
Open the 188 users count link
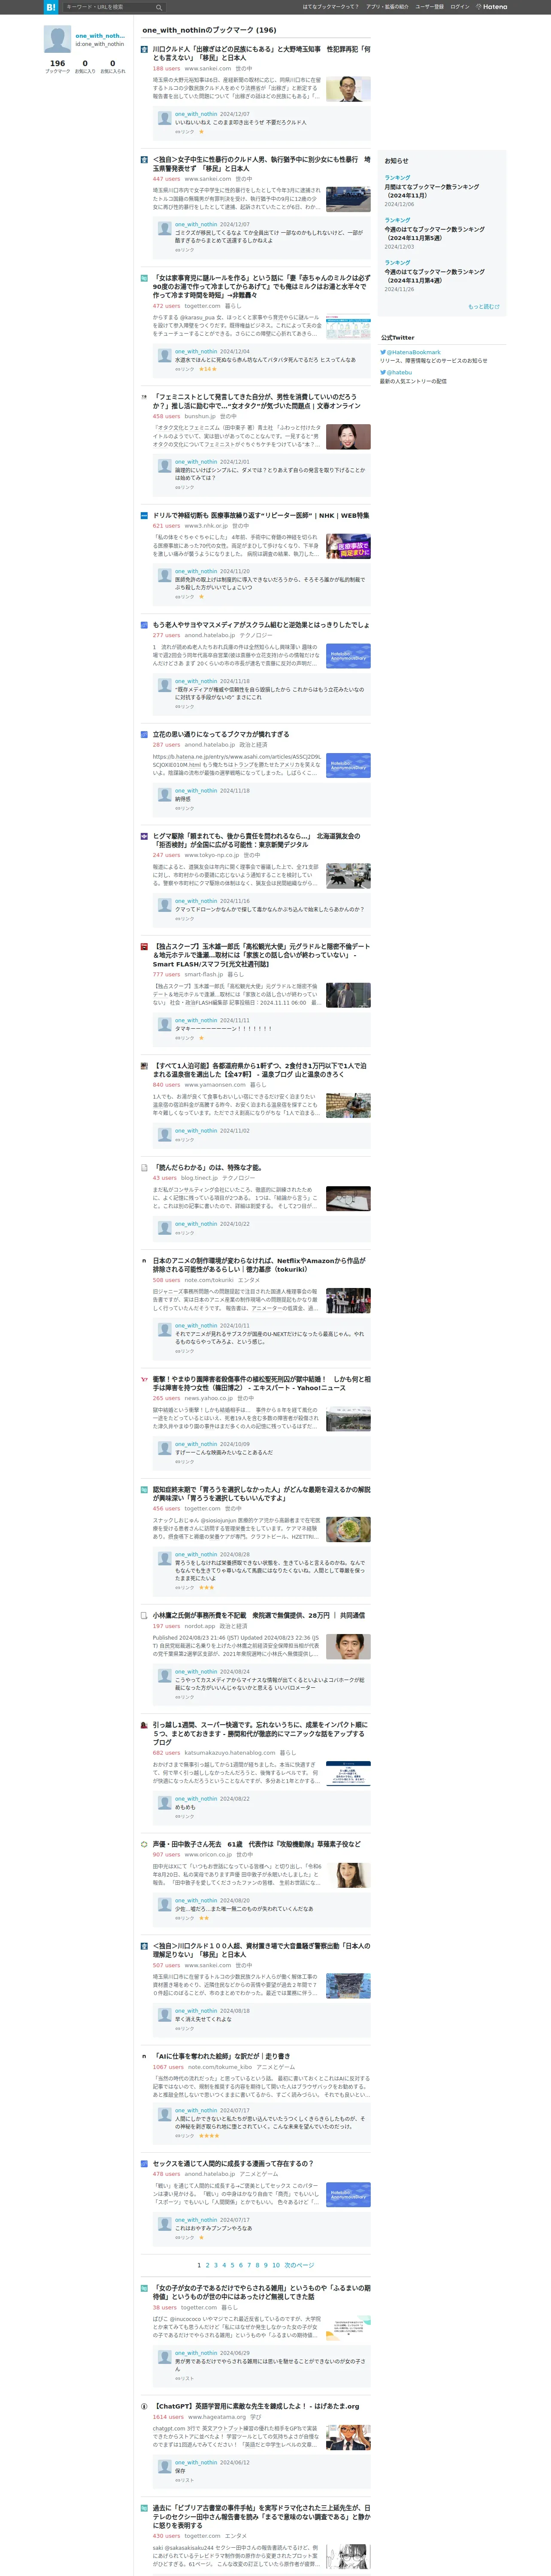[166, 69]
